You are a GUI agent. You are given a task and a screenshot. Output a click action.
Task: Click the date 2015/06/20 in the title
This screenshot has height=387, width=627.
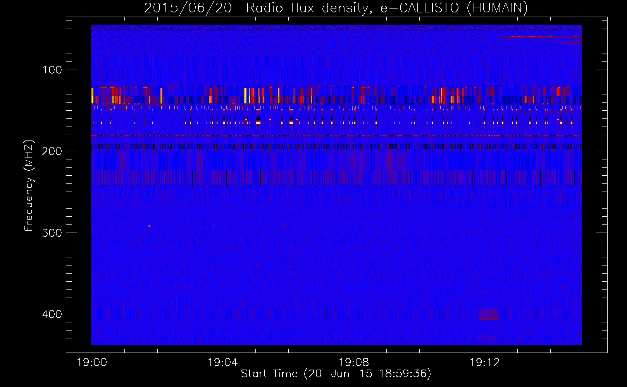tap(188, 8)
